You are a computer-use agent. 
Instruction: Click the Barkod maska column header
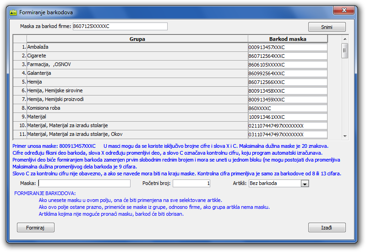[x=287, y=39]
